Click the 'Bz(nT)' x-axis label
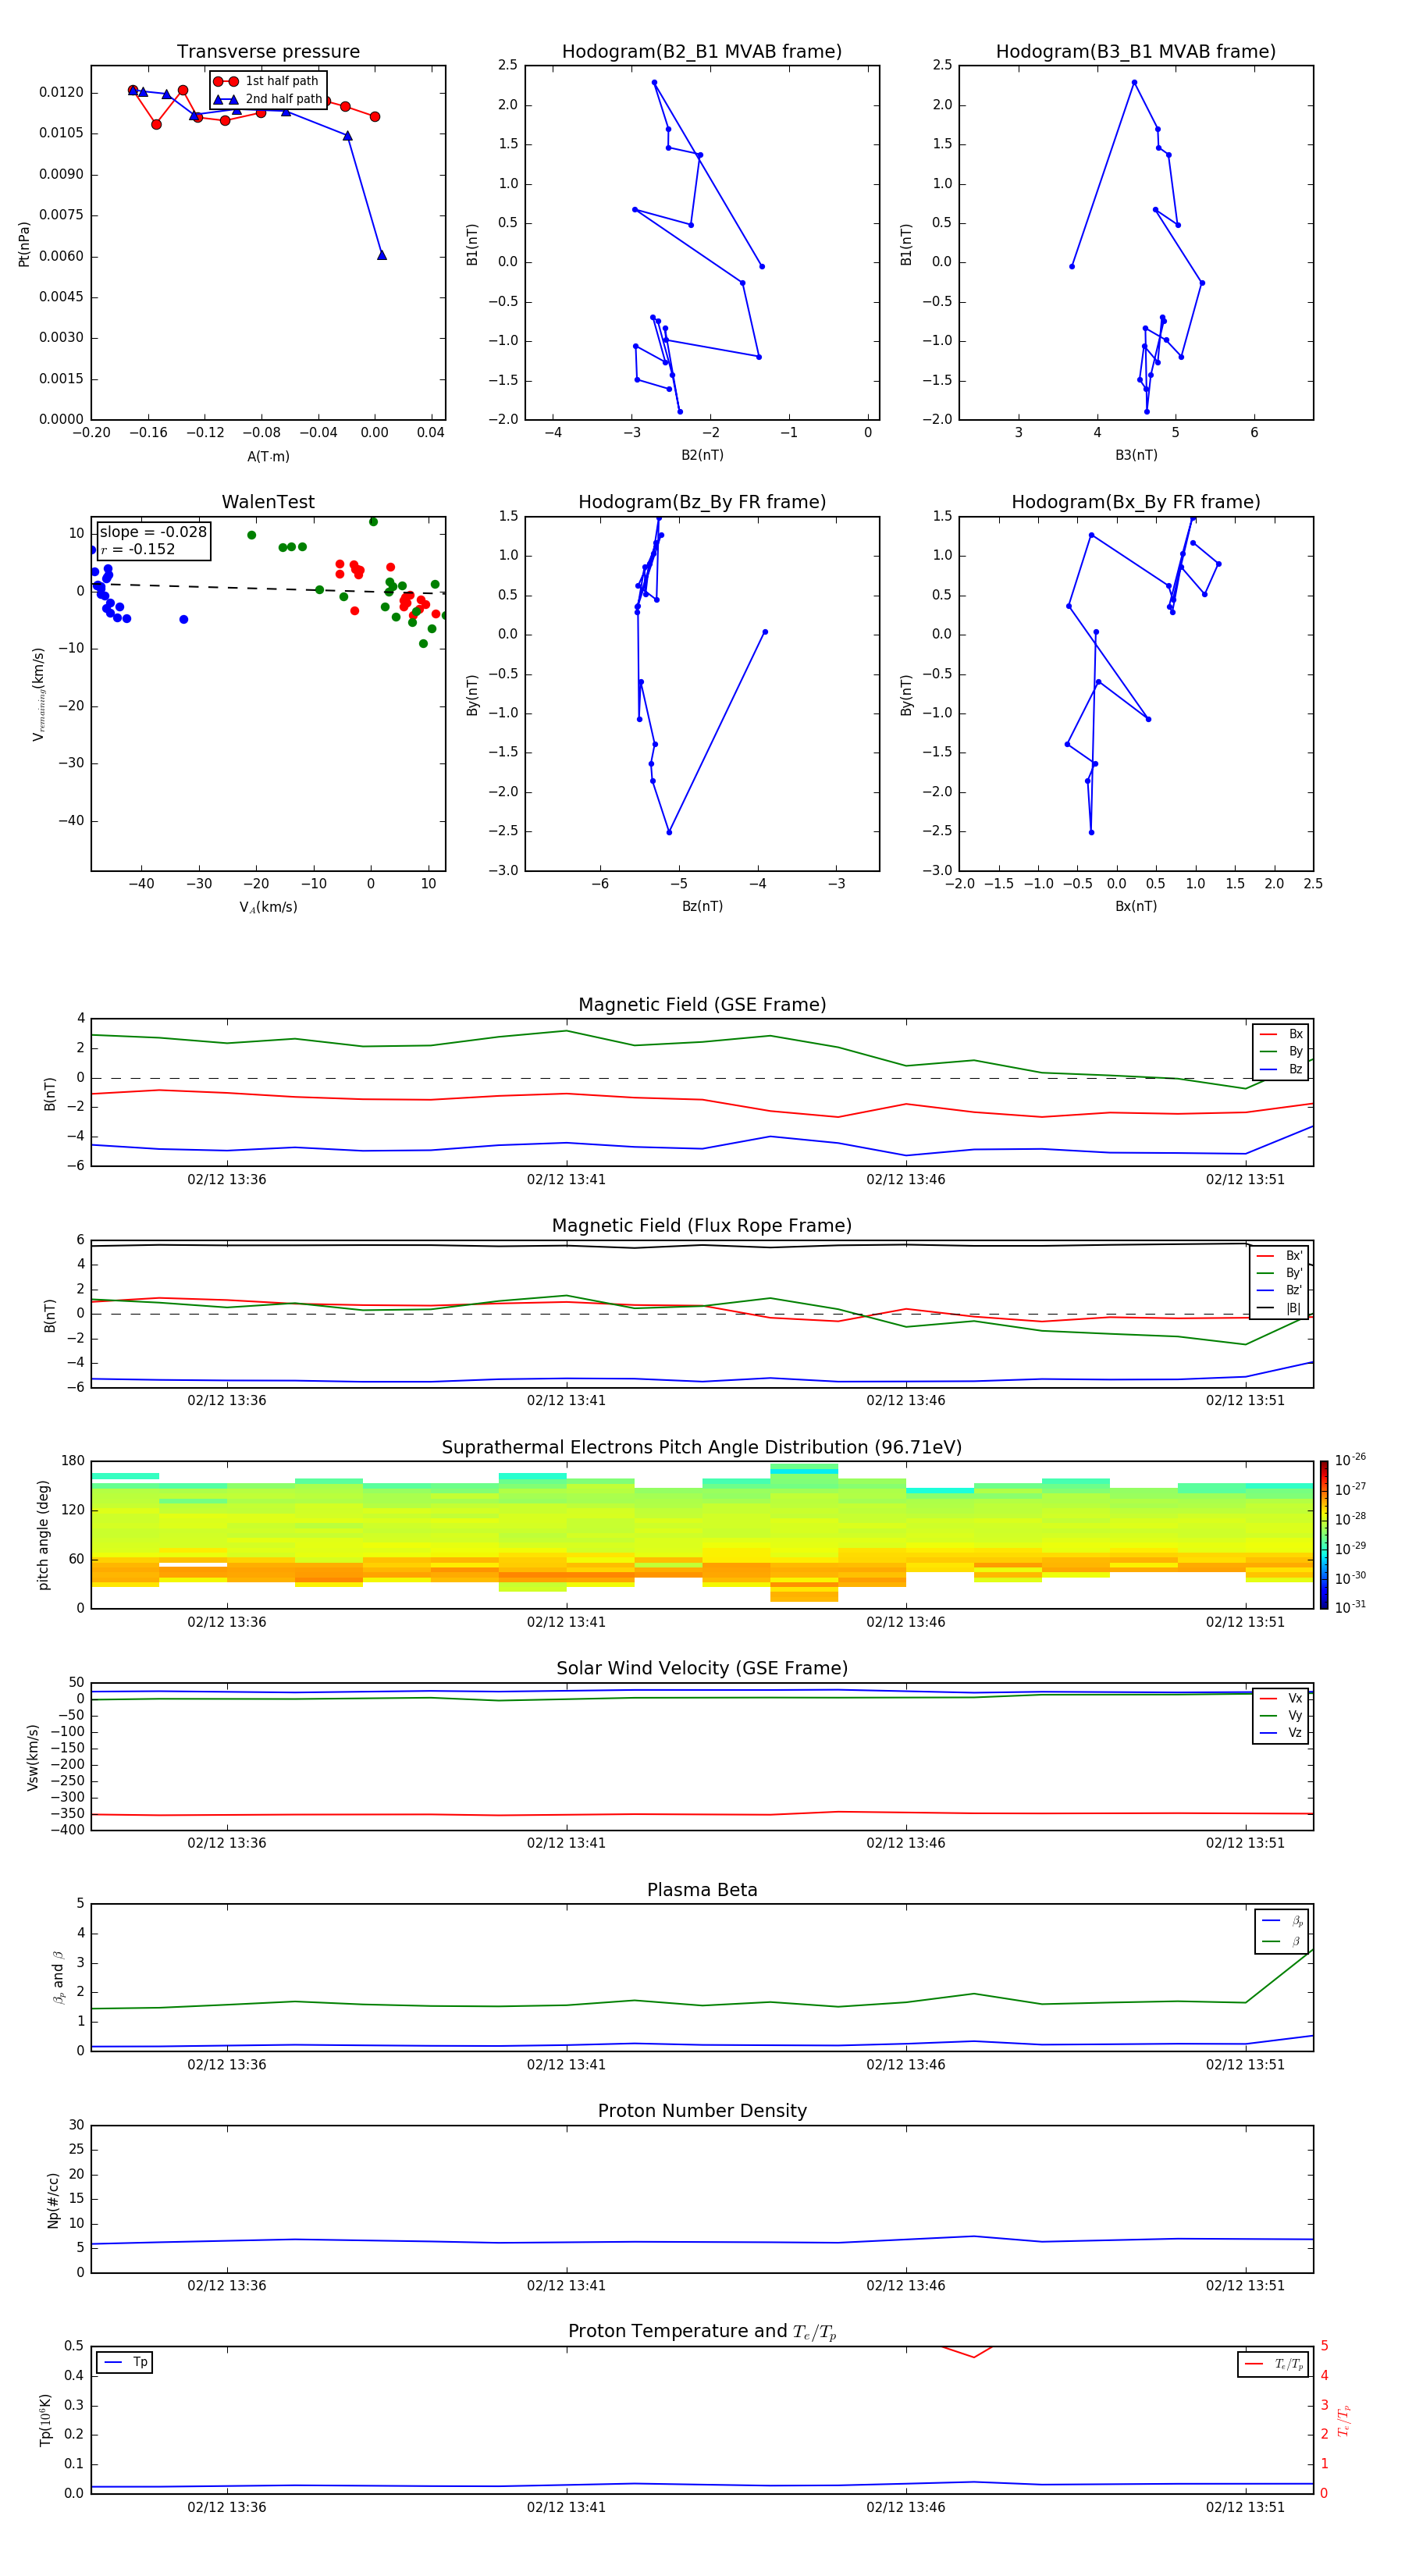1405x2576 pixels. tap(702, 906)
